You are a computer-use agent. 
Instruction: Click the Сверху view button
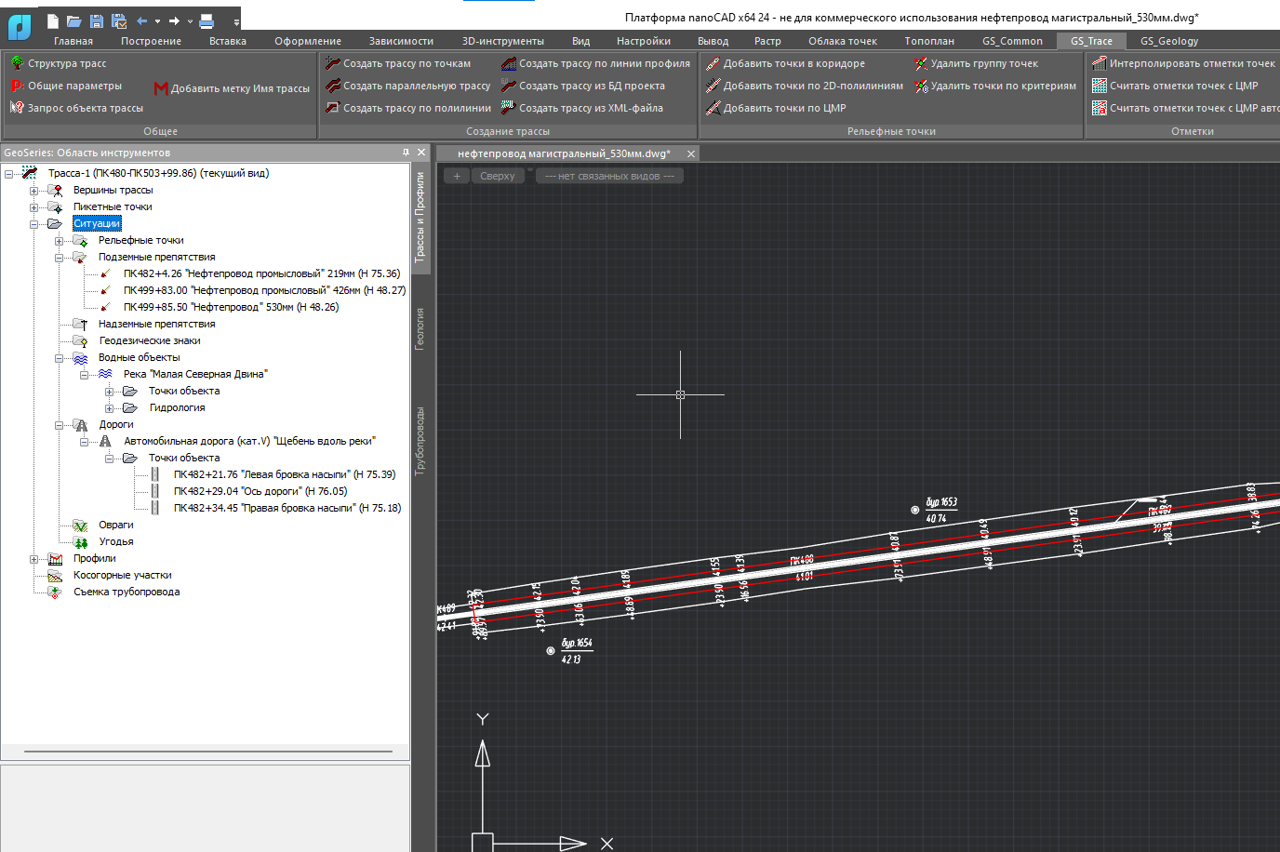pos(498,176)
